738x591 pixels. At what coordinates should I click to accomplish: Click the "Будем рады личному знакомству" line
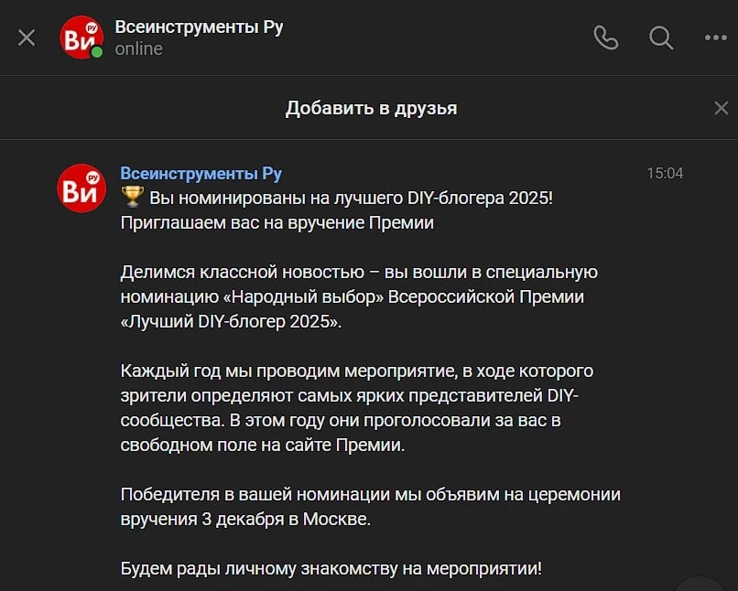331,568
